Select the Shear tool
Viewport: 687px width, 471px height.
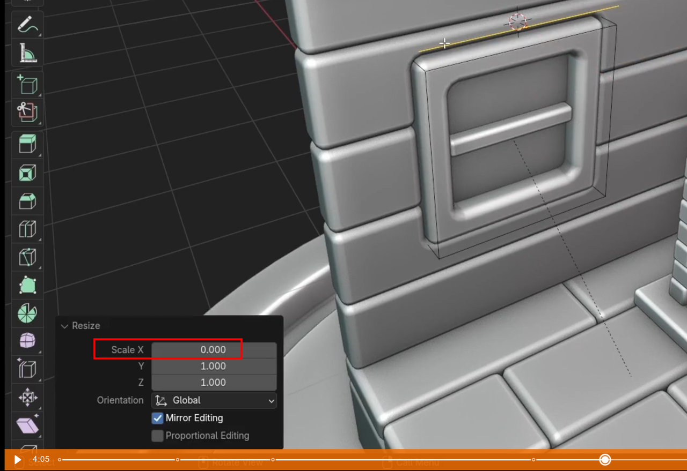(x=27, y=425)
